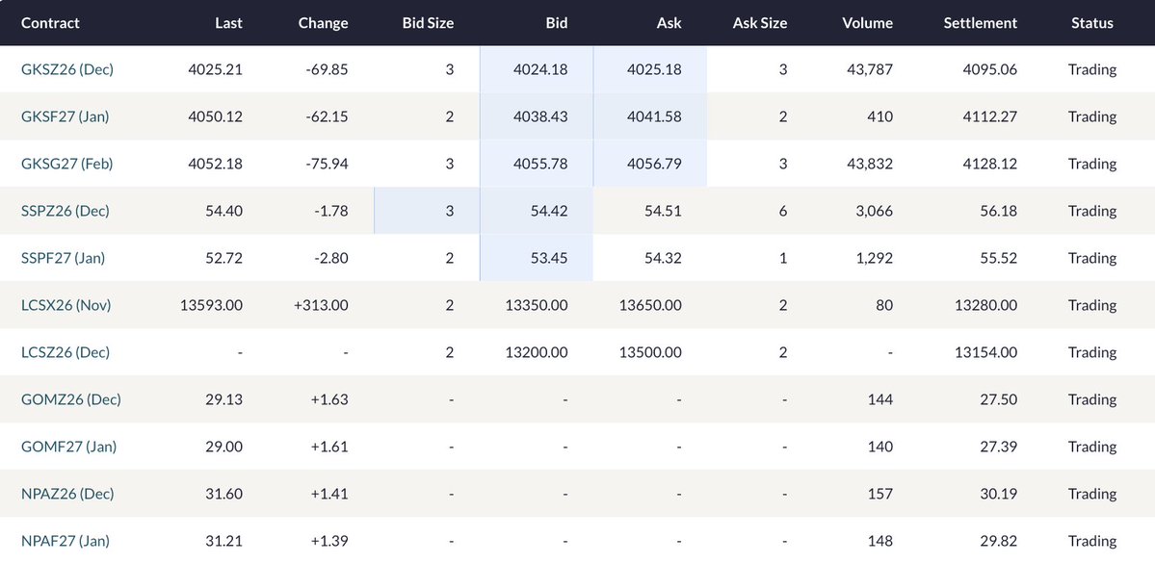The width and height of the screenshot is (1155, 563).
Task: Click the Trading status in NPAF27 row
Action: click(x=1092, y=540)
